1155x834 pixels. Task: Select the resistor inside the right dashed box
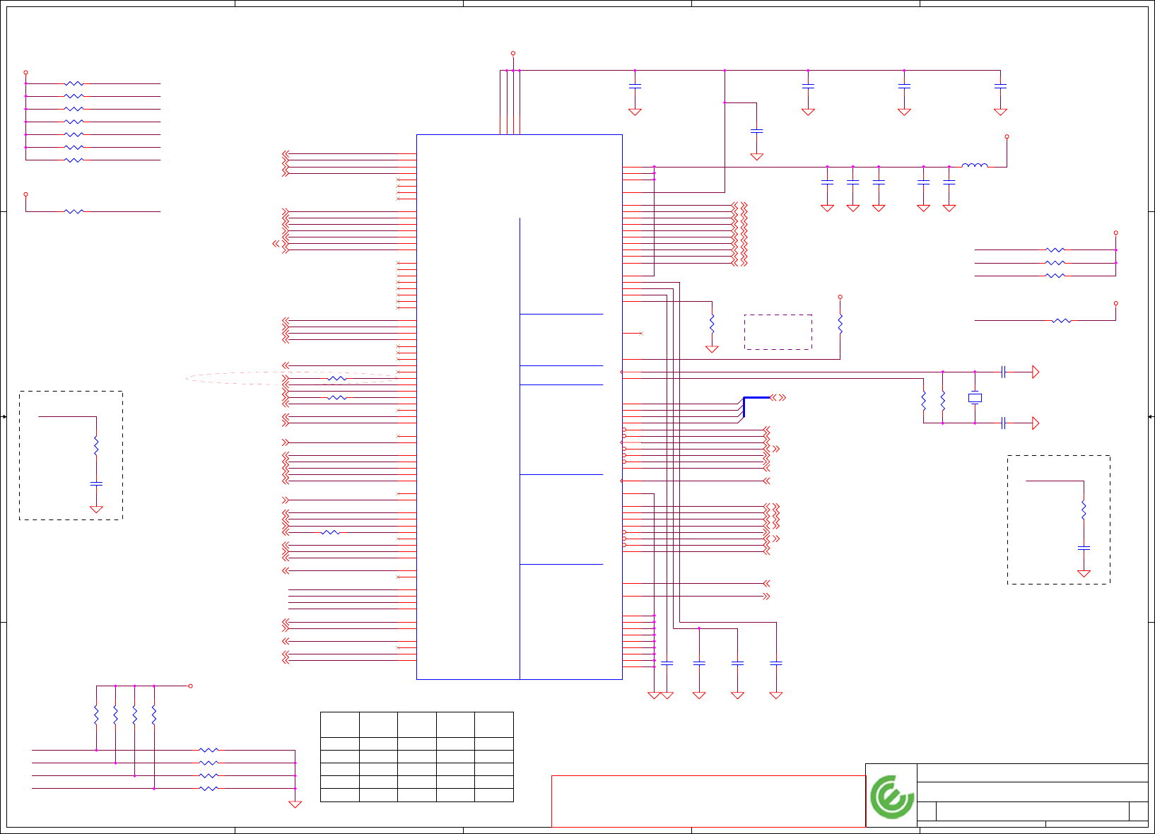tap(1084, 510)
